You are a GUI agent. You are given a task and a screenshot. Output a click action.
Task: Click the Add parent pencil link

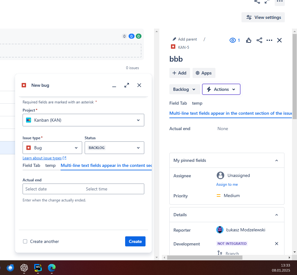pos(185,39)
